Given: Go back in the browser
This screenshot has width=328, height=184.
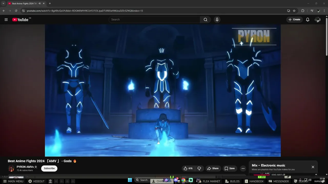Looking at the screenshot, I should tap(4, 11).
